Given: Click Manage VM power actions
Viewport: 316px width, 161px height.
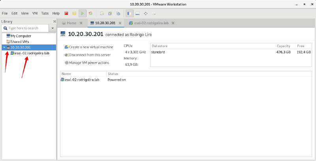Looking at the screenshot, I should 89,63.
